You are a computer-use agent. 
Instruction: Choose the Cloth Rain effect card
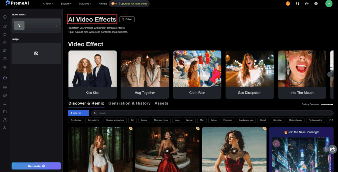point(197,74)
